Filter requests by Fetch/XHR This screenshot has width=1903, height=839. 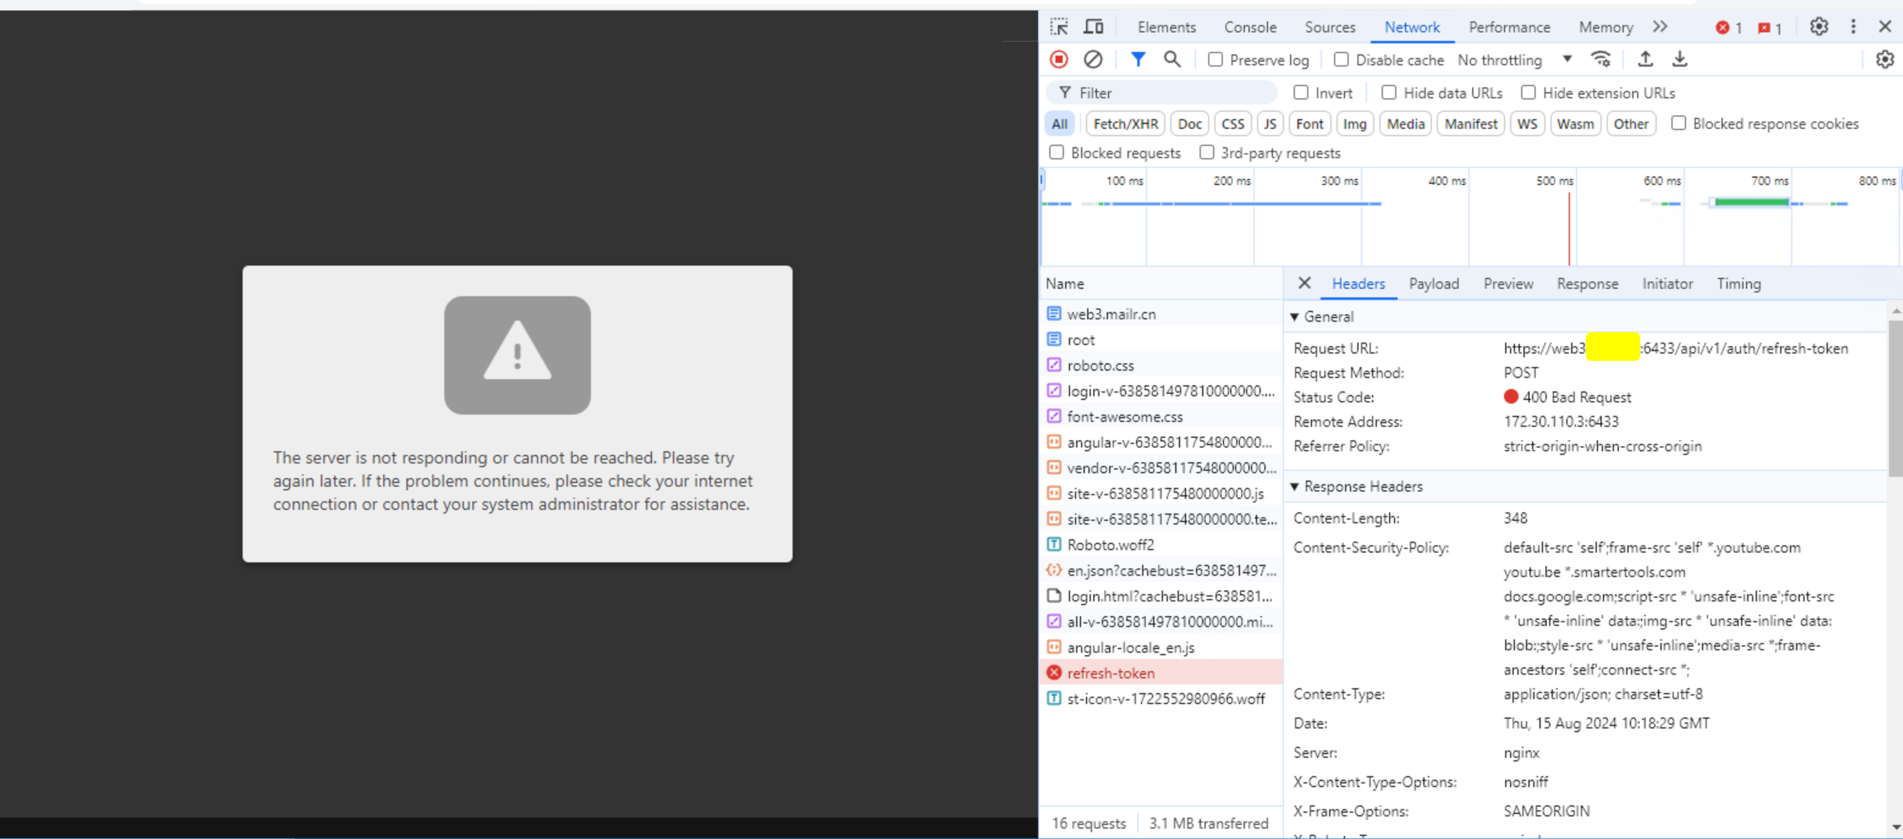pyautogui.click(x=1125, y=124)
